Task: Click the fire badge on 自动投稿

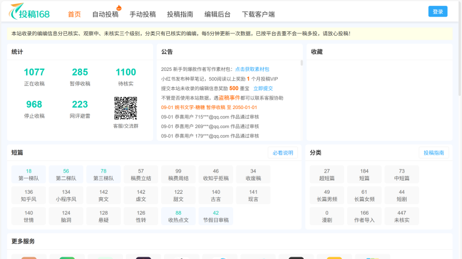Action: point(119,8)
